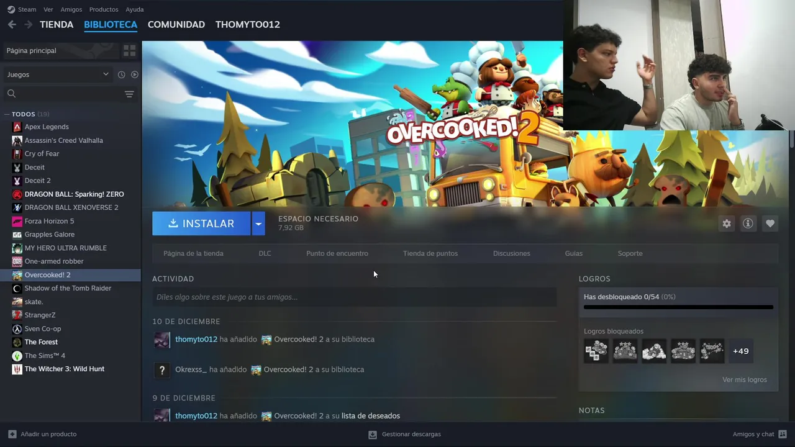Open Página de la tienda link

point(193,253)
